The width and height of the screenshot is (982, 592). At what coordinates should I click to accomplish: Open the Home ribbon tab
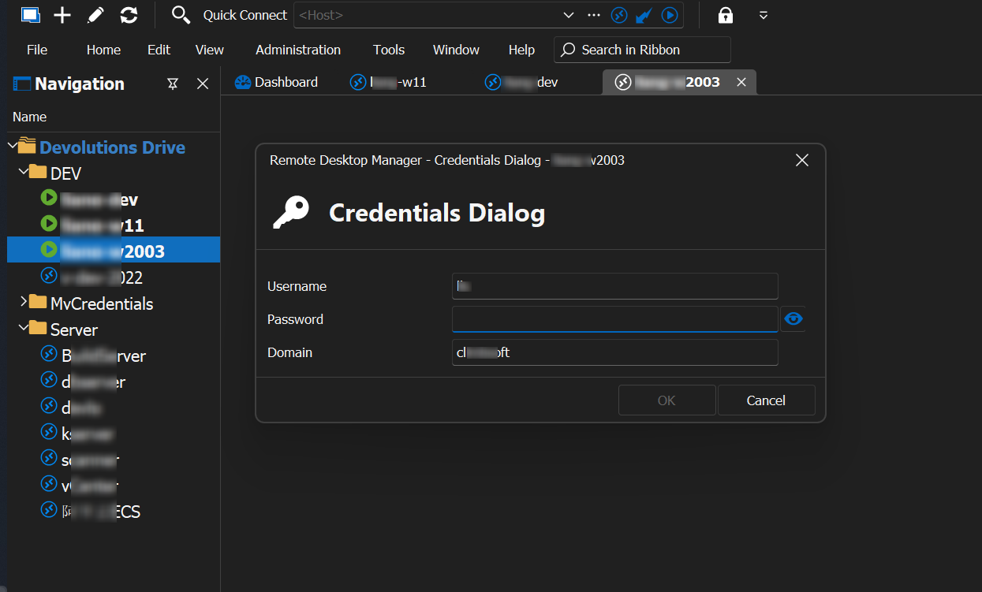(x=103, y=50)
